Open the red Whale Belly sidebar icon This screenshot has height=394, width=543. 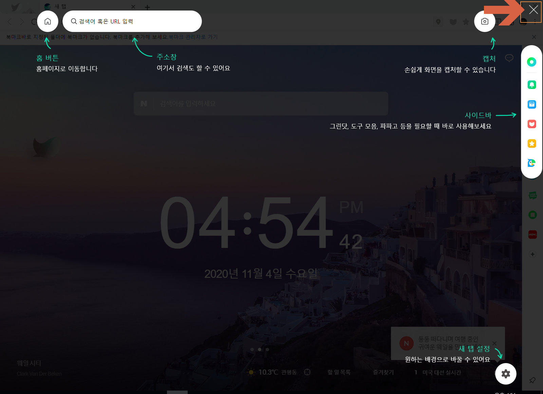click(531, 124)
